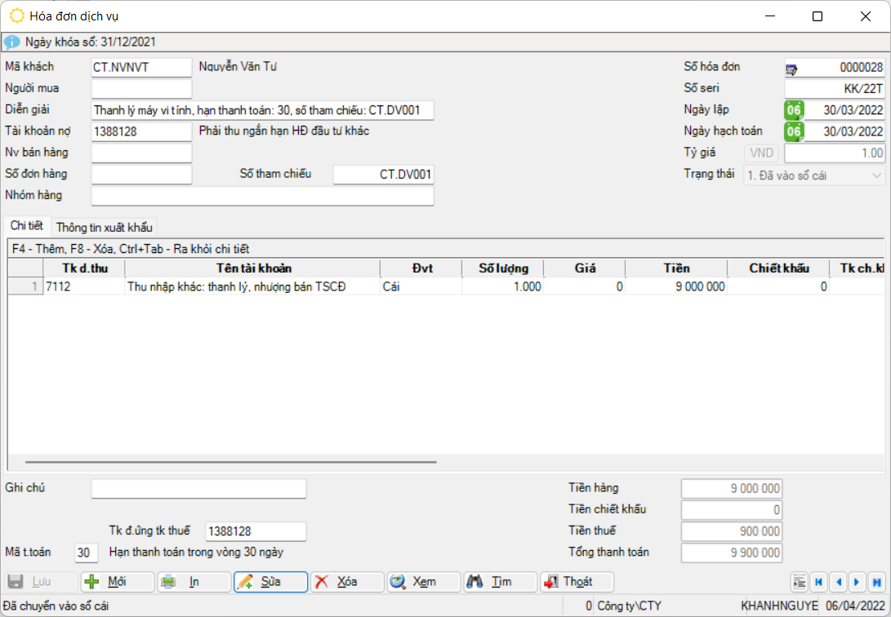
Task: Open the Ngày lập calendar icon
Action: (793, 110)
